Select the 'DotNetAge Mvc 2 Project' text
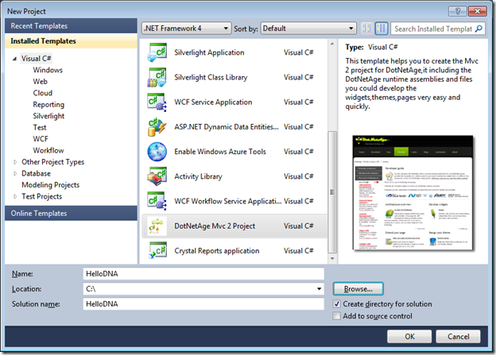The height and width of the screenshot is (355, 496). [x=215, y=226]
